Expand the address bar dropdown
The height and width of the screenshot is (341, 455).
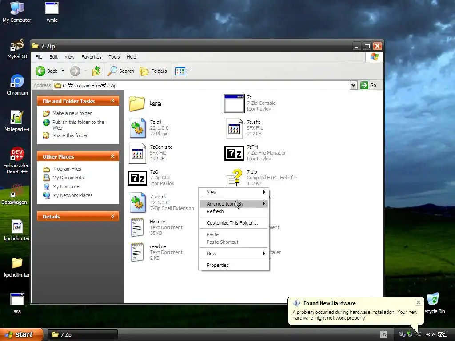[x=353, y=85]
